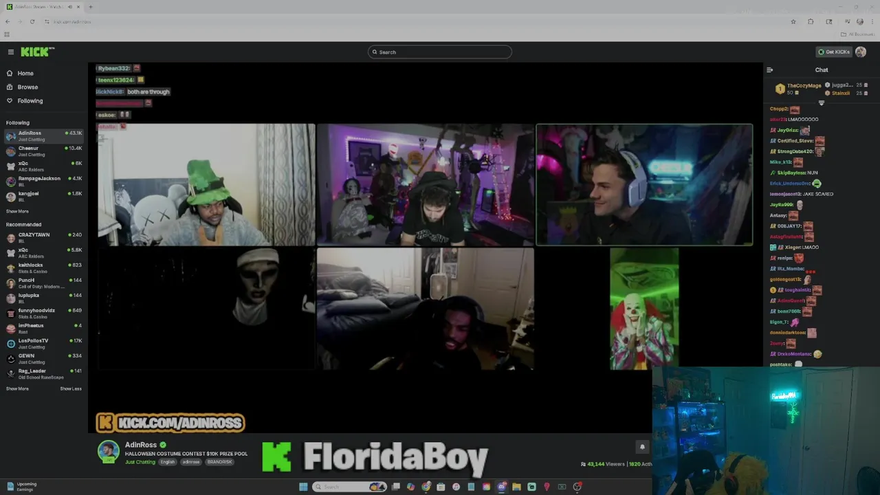The height and width of the screenshot is (495, 880).
Task: Open Copilot from the taskbar
Action: (x=410, y=487)
